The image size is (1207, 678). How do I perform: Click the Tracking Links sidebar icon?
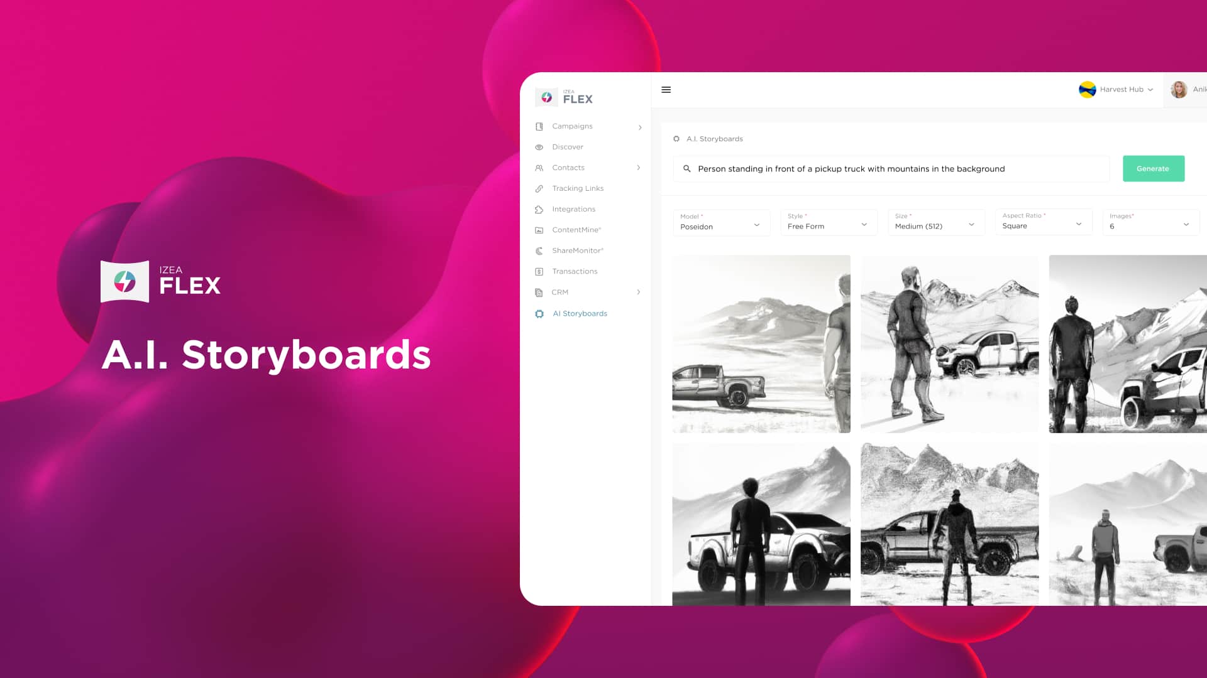click(539, 188)
